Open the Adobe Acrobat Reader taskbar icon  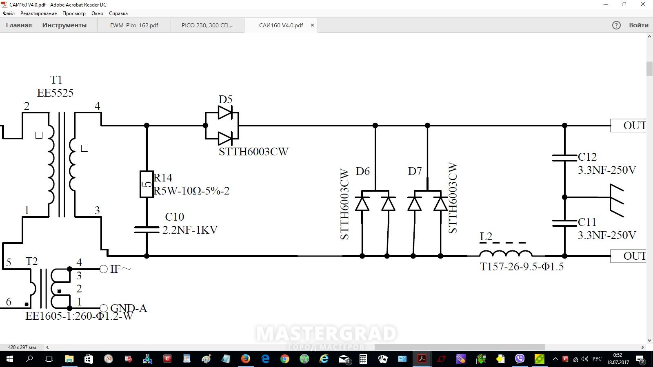pos(422,359)
